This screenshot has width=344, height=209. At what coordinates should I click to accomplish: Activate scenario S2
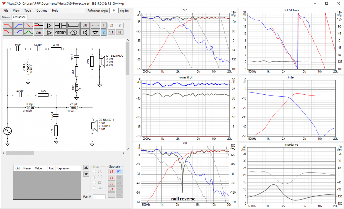click(111, 177)
